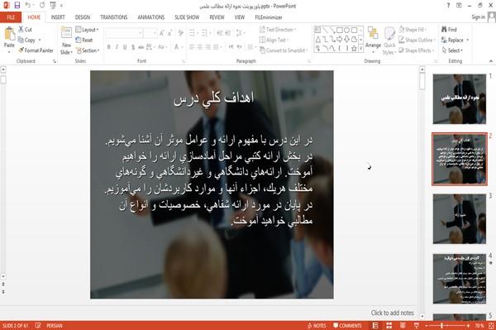
Task: Select slide 3 thumbnail
Action: [x=460, y=218]
